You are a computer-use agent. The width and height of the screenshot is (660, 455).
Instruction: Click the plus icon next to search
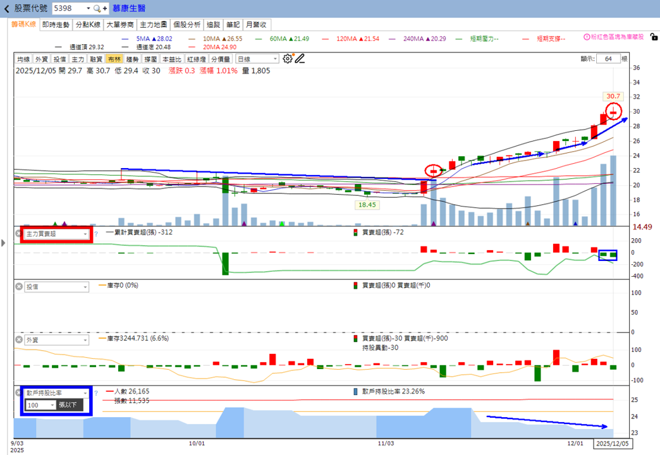tap(105, 8)
